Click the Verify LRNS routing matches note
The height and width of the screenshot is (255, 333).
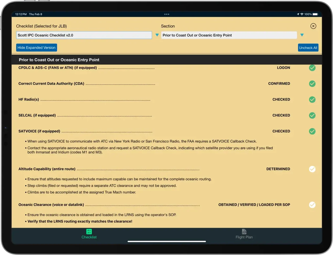(x=80, y=221)
